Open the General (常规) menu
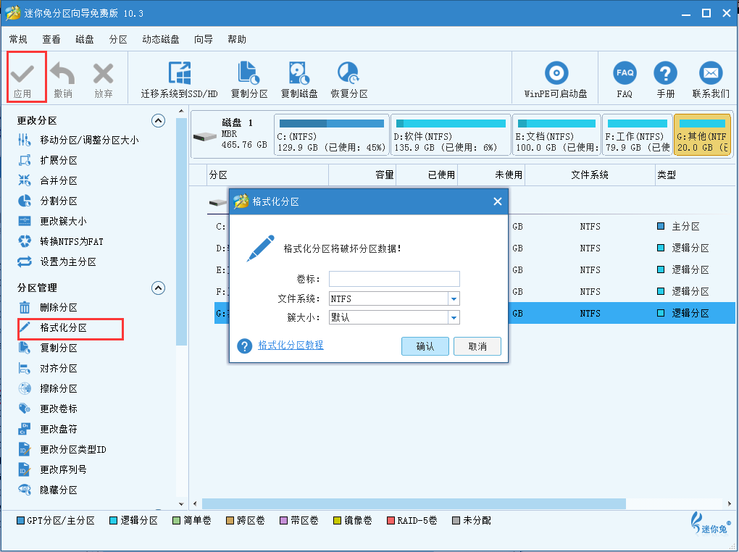The image size is (739, 552). click(x=18, y=39)
